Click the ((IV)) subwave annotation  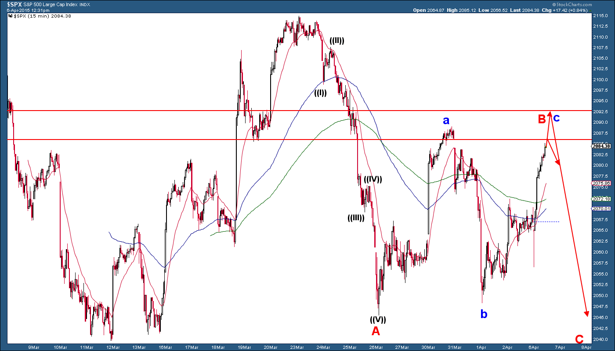(373, 179)
